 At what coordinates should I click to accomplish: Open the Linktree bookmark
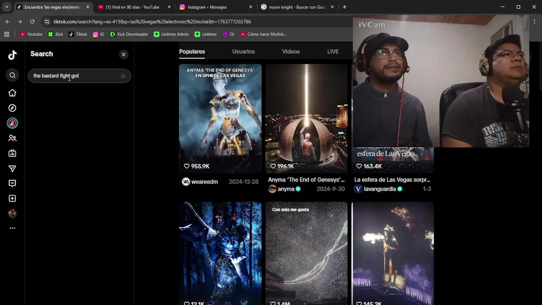(205, 34)
